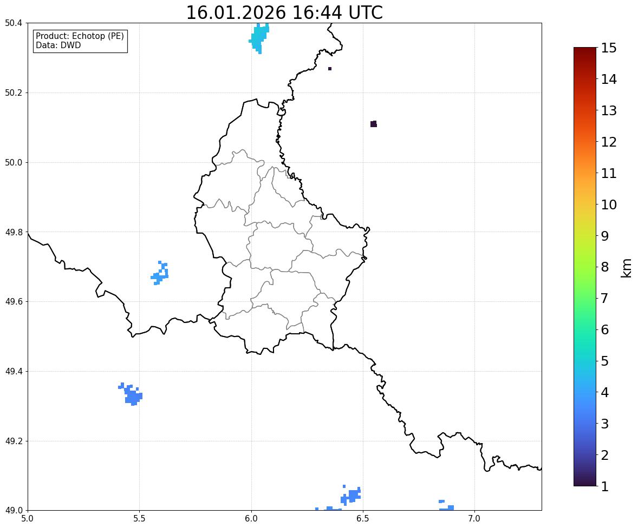Click colorbar tick label 10
The image size is (638, 528).
(x=609, y=204)
